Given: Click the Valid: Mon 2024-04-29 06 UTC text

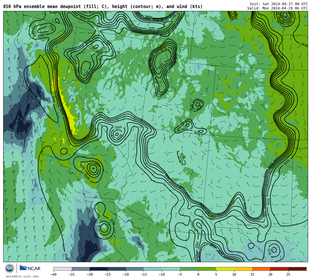Looking at the screenshot, I should (278, 8).
